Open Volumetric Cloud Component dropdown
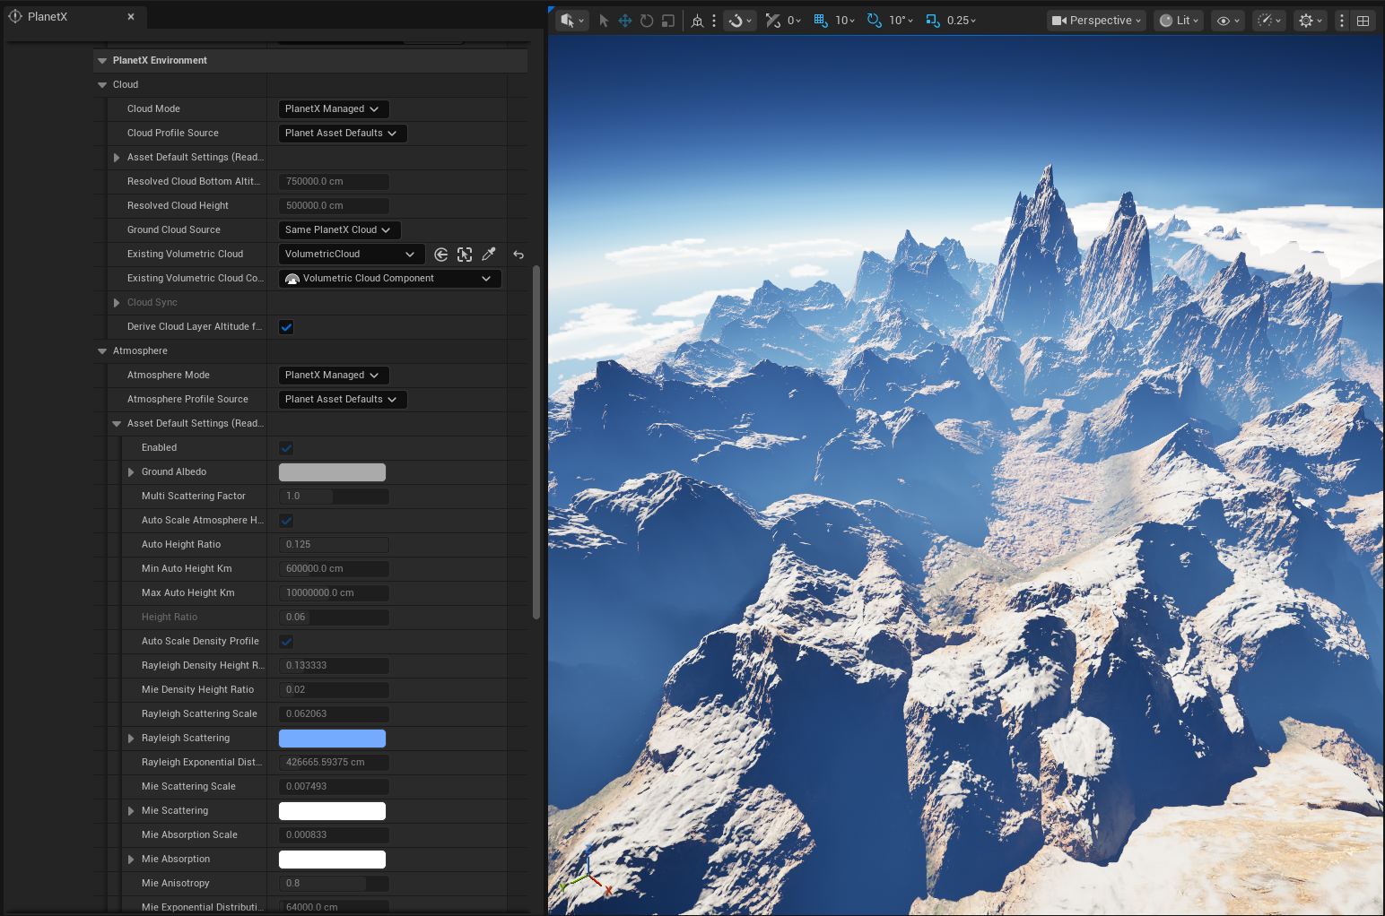Image resolution: width=1385 pixels, height=916 pixels. 390,279
